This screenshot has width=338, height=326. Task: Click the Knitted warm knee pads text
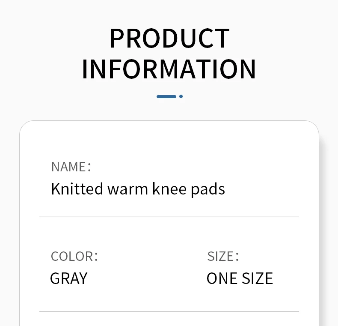pos(138,189)
